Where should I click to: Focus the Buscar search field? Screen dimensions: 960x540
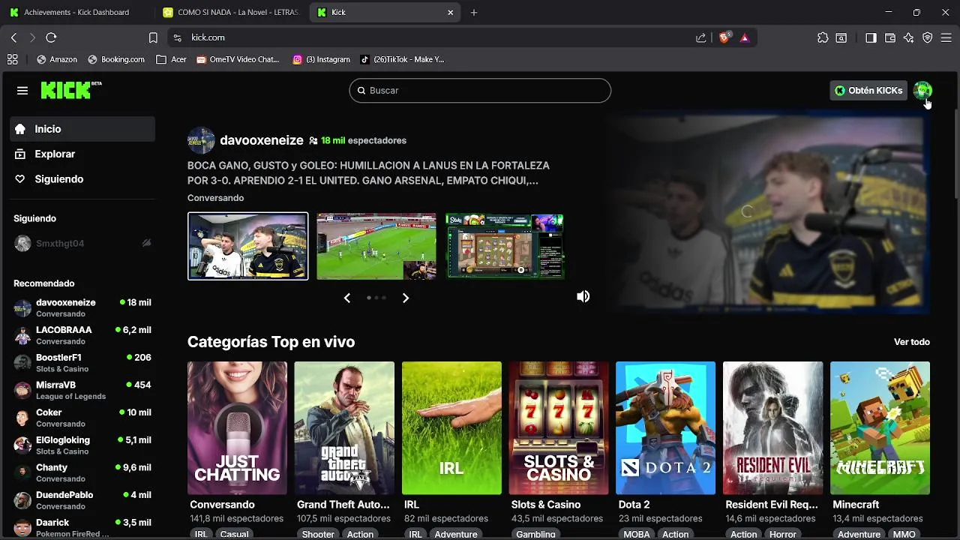pos(480,91)
